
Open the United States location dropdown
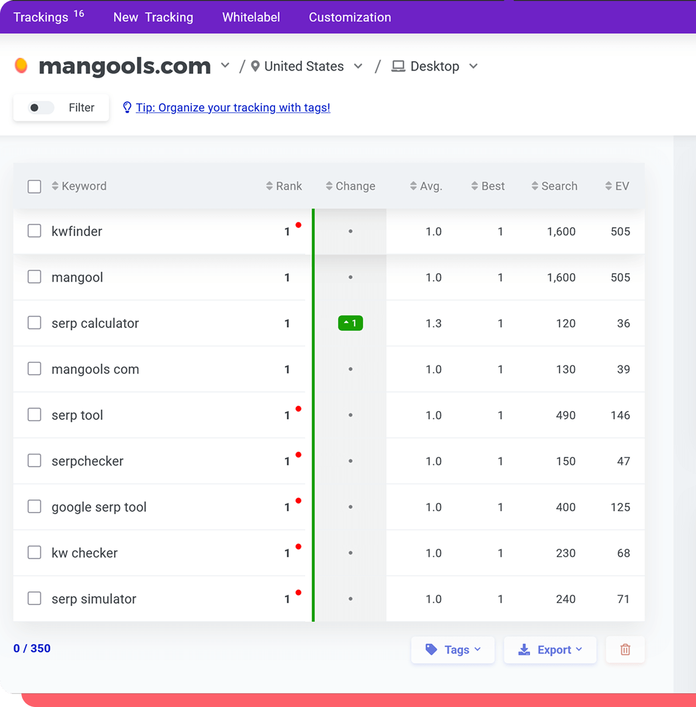pyautogui.click(x=358, y=66)
